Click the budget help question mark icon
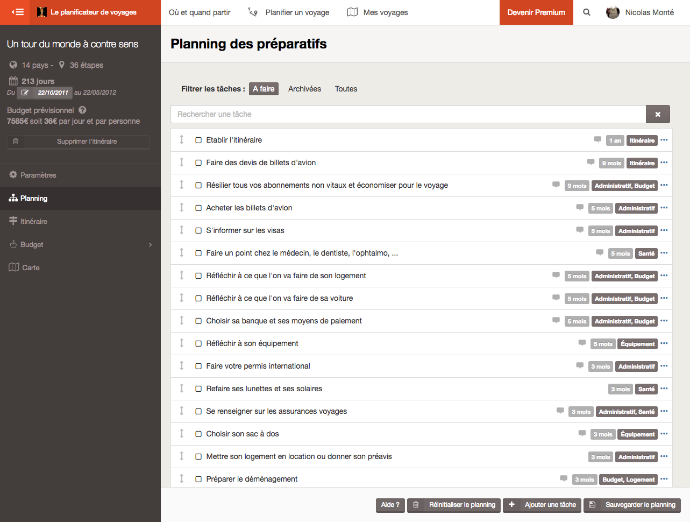690x522 pixels. click(x=82, y=110)
